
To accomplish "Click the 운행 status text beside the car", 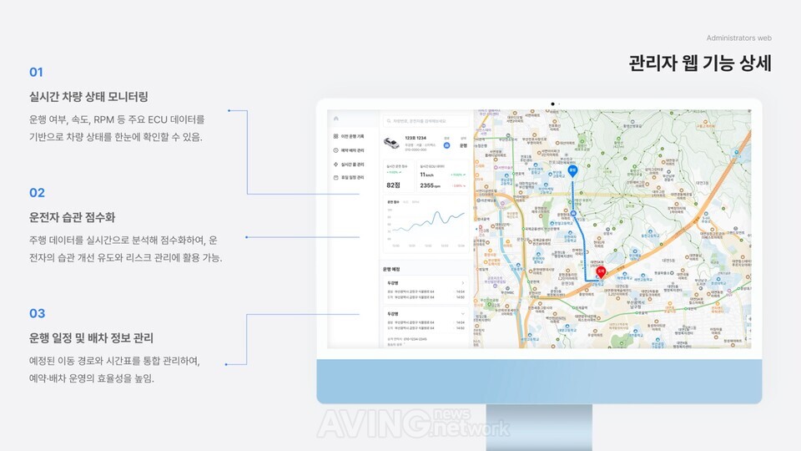I will tap(463, 145).
